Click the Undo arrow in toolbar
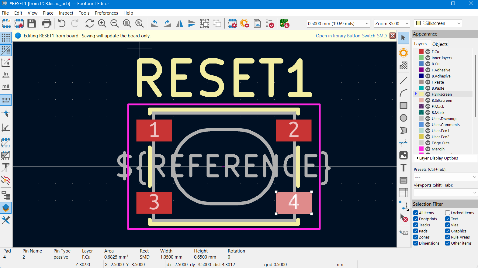Image resolution: width=478 pixels, height=268 pixels. pyautogui.click(x=62, y=23)
